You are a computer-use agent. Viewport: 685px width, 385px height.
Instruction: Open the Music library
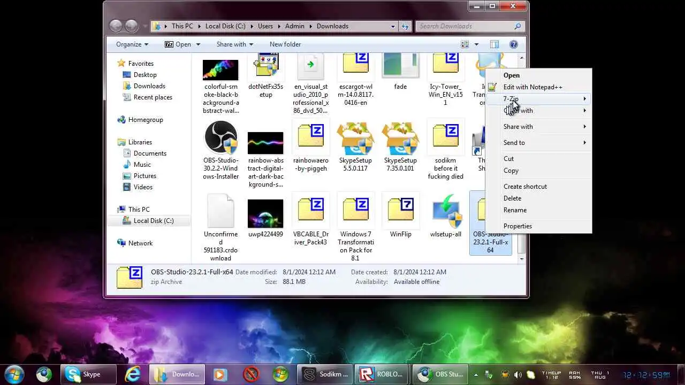142,165
